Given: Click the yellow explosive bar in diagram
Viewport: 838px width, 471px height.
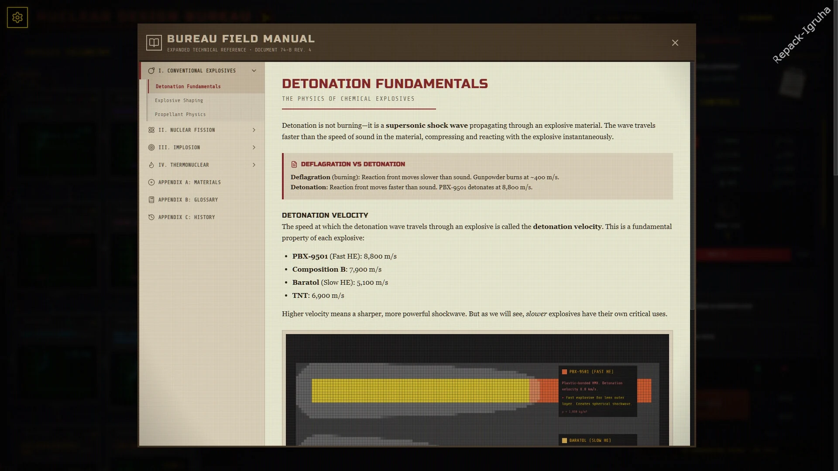Looking at the screenshot, I should point(420,390).
